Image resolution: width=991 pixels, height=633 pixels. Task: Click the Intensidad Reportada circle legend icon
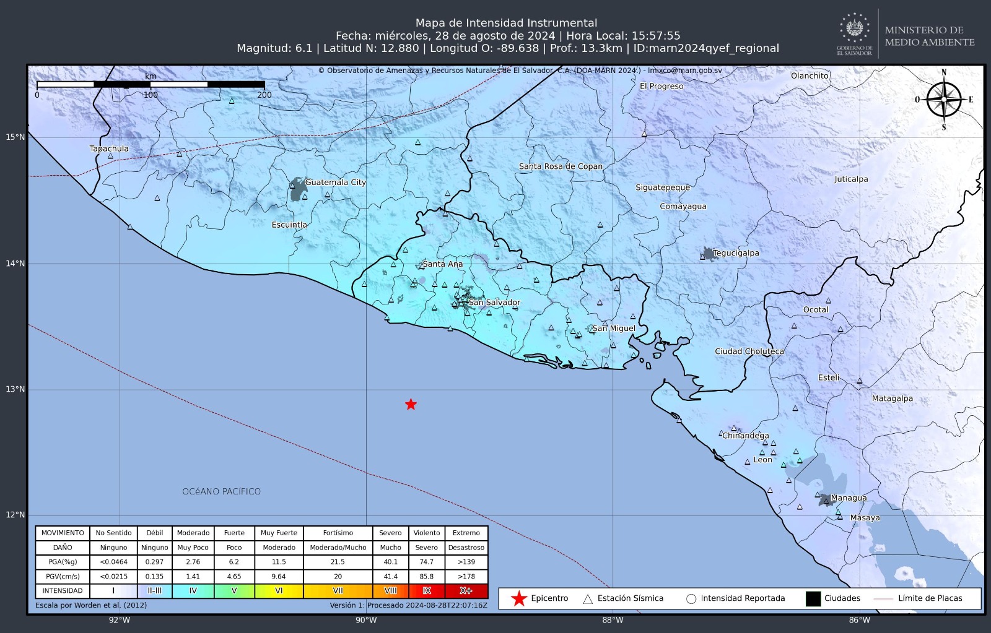tap(691, 599)
